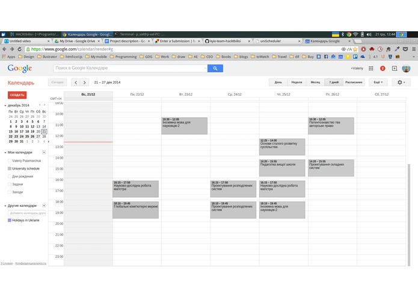Click the calendar vertical scrollbar
This screenshot has width=418, height=297.
pos(408,215)
